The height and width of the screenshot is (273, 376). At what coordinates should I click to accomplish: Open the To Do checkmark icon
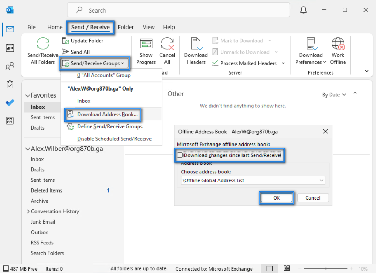pyautogui.click(x=10, y=103)
